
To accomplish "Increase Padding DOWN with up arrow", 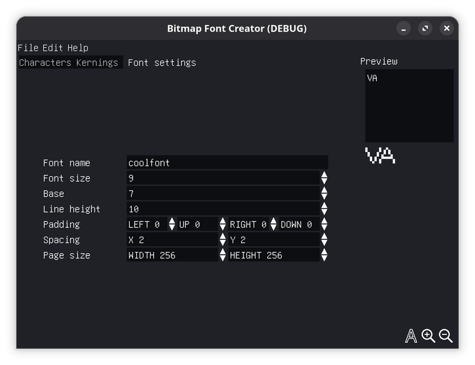I will coord(324,221).
